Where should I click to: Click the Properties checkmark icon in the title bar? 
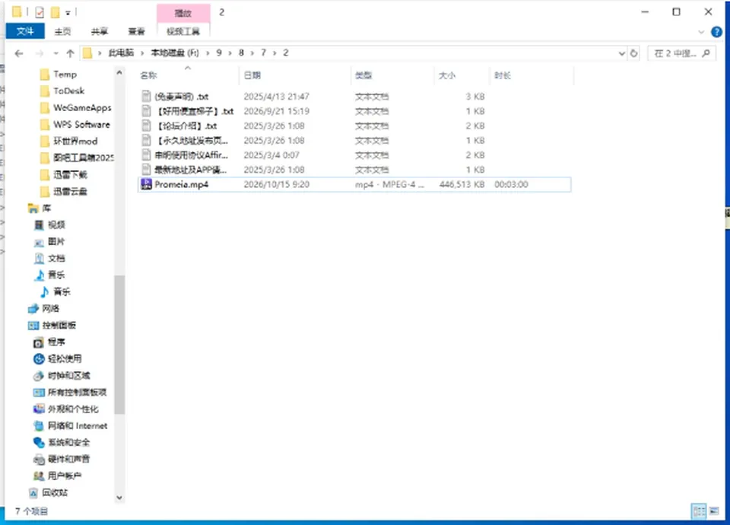[x=40, y=12]
